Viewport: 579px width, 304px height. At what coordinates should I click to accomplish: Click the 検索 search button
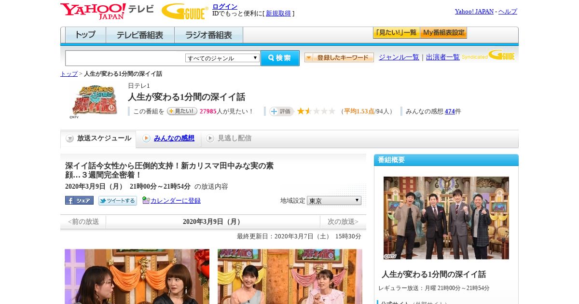280,58
